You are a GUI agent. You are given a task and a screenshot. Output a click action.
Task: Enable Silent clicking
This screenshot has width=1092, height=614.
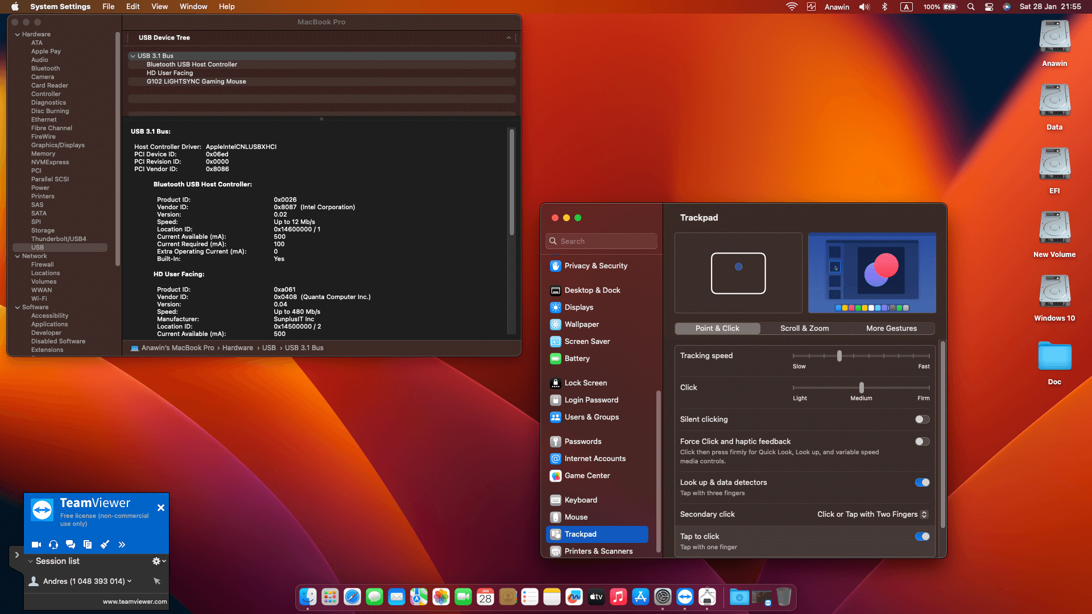pos(921,419)
